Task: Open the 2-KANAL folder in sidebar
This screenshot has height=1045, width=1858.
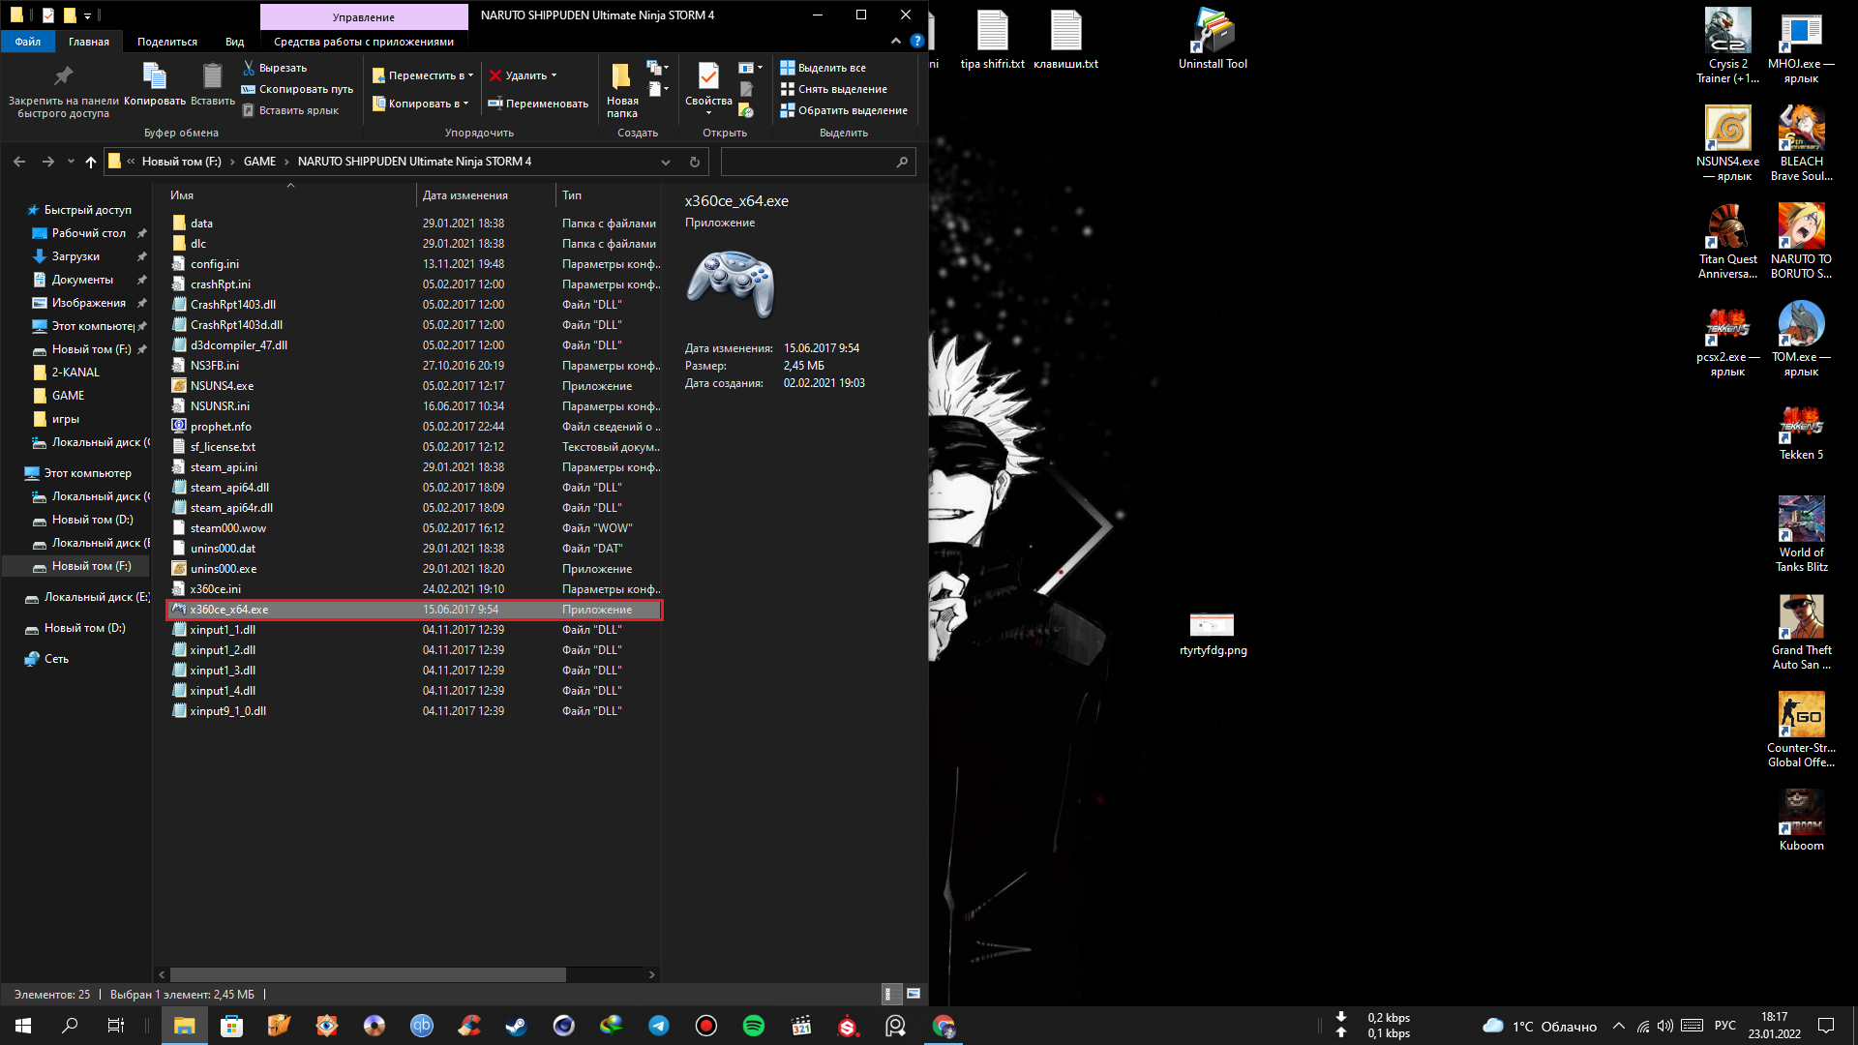Action: [x=75, y=373]
